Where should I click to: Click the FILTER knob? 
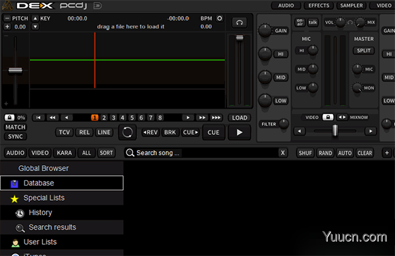coord(284,124)
